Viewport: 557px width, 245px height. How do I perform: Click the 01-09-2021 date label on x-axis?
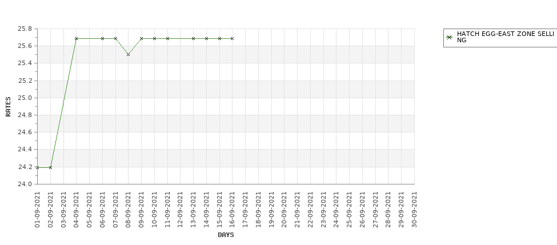coord(38,210)
